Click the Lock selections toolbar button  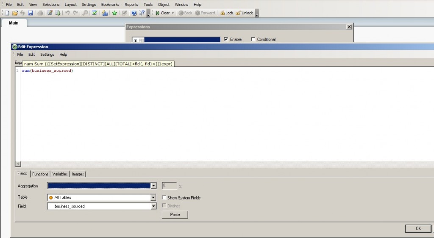(x=226, y=13)
